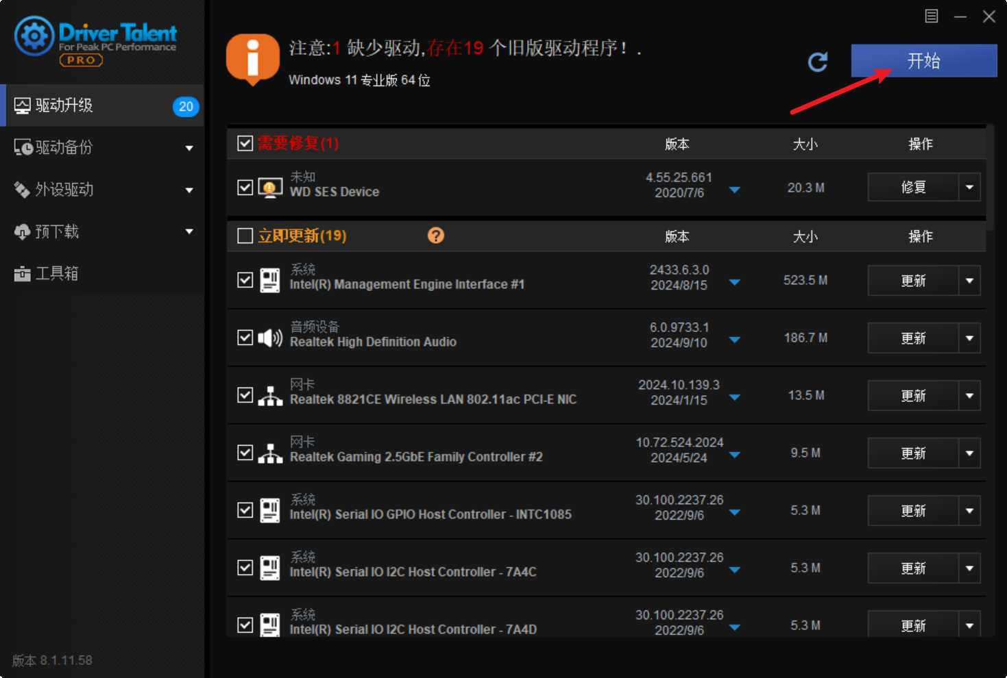Click the Driver Talent logo
This screenshot has height=678, width=1007.
(95, 41)
